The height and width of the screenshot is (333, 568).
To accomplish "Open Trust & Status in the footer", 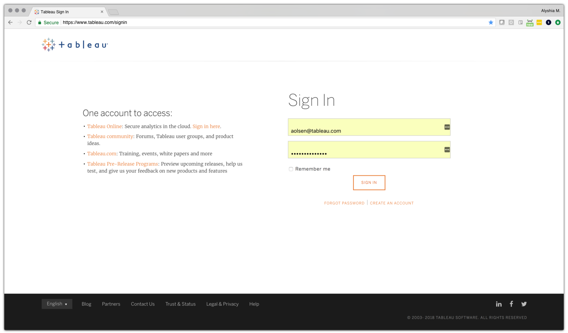I will click(x=180, y=304).
